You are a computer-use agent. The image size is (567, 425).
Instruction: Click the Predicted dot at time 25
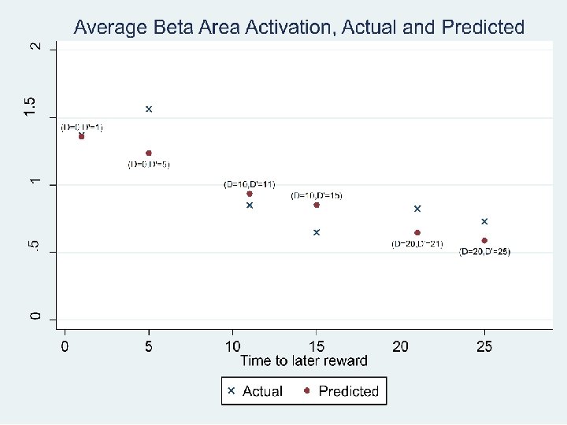point(484,240)
